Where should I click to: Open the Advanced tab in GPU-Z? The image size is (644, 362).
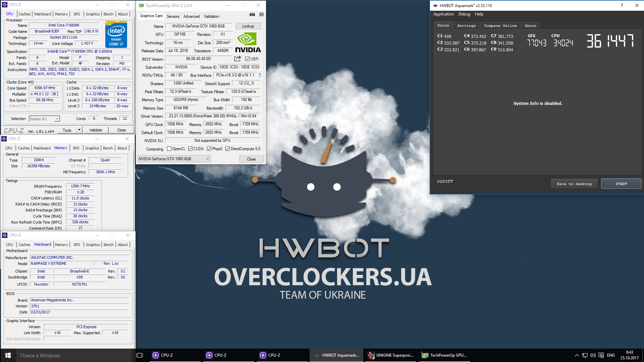tap(192, 16)
